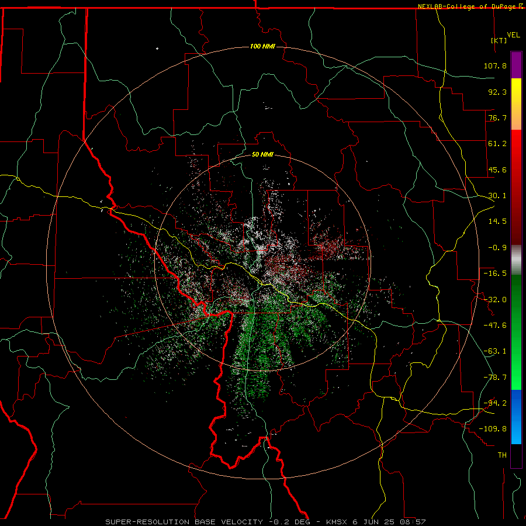The image size is (526, 526).
Task: Click the -16.5 legend value
Action: tap(495, 274)
